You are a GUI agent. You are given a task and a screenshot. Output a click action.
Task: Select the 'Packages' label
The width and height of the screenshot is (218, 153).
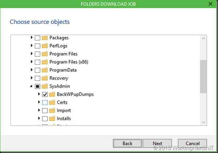point(59,38)
